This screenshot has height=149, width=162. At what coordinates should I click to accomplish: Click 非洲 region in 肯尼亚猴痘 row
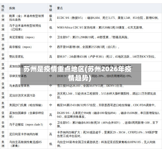pyautogui.click(x=3, y=37)
